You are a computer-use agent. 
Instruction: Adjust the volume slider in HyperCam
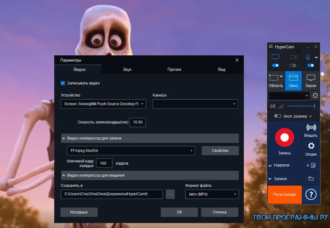[301, 106]
